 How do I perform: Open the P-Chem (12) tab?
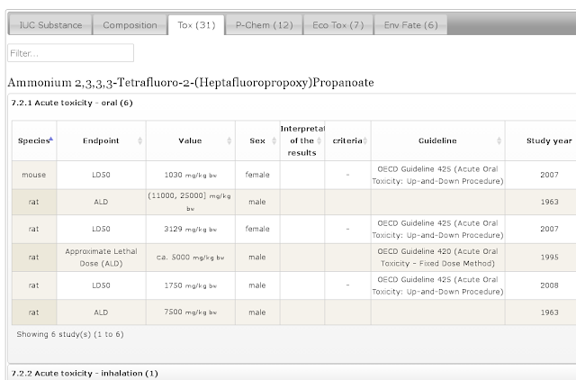264,25
